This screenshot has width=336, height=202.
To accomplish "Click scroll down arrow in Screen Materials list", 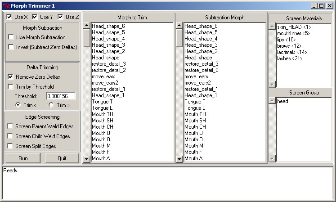I will point(271,84).
